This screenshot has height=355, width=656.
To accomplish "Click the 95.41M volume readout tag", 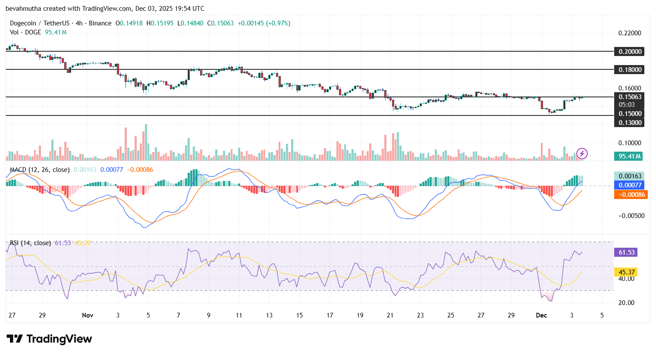I will pyautogui.click(x=628, y=156).
